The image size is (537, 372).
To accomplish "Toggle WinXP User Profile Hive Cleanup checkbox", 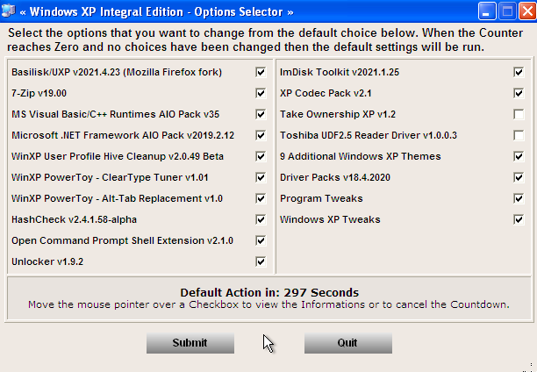I will [261, 156].
